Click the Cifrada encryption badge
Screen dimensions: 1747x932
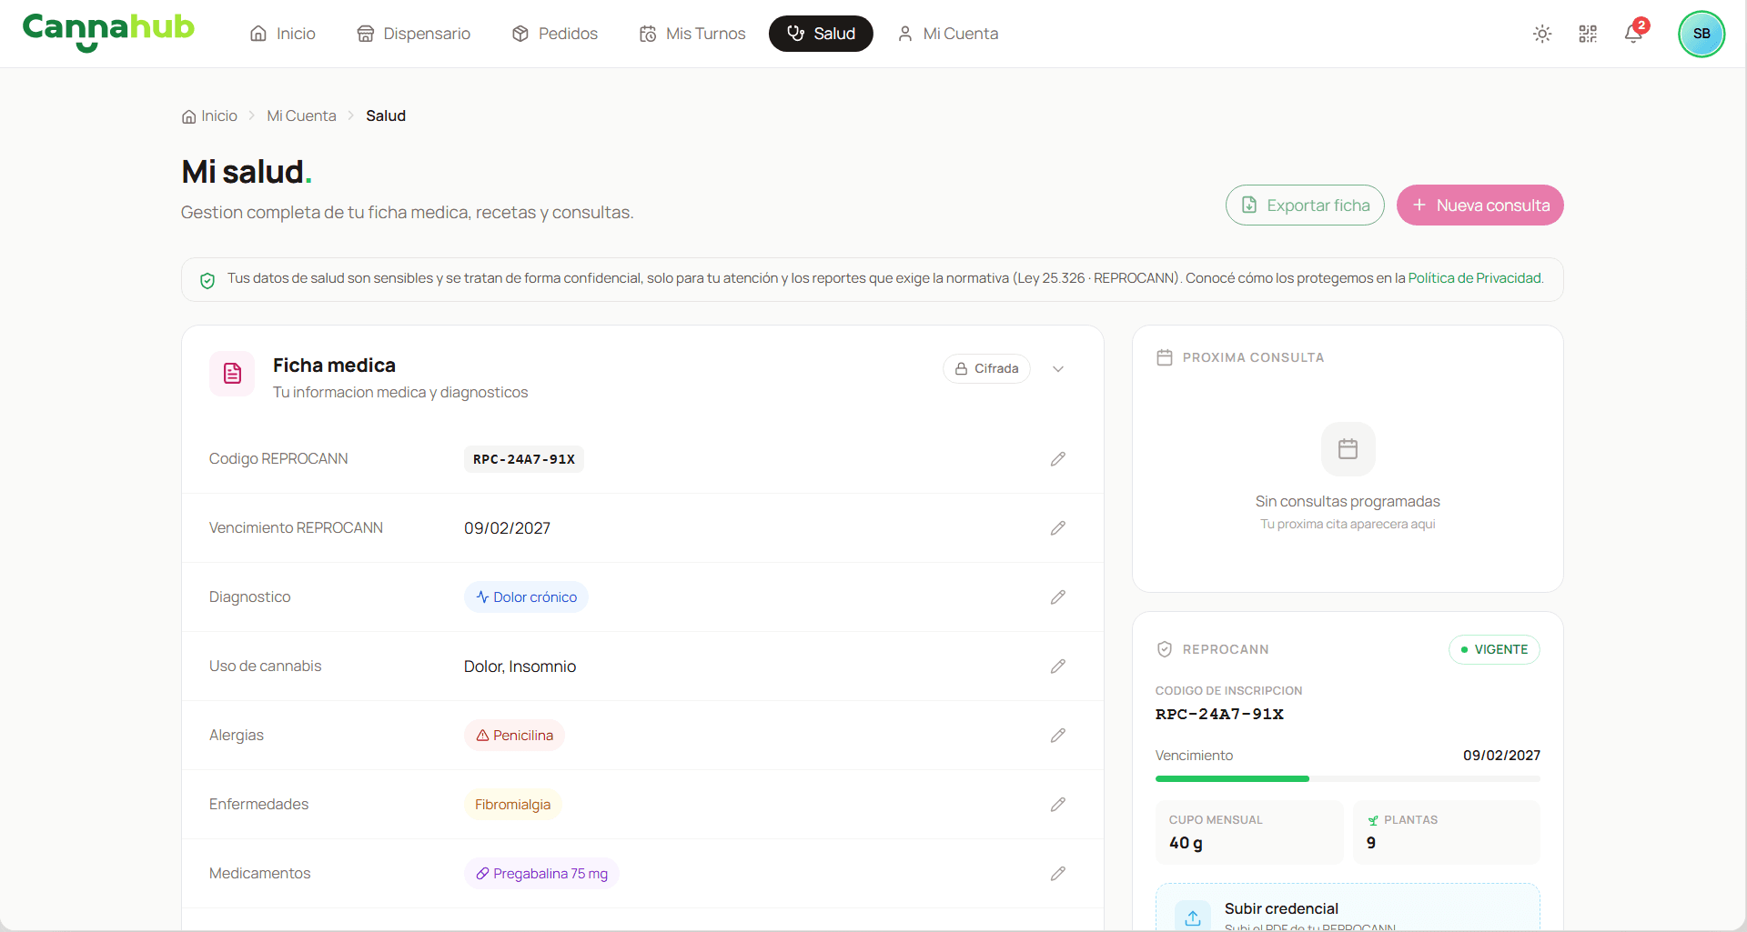[x=987, y=369]
